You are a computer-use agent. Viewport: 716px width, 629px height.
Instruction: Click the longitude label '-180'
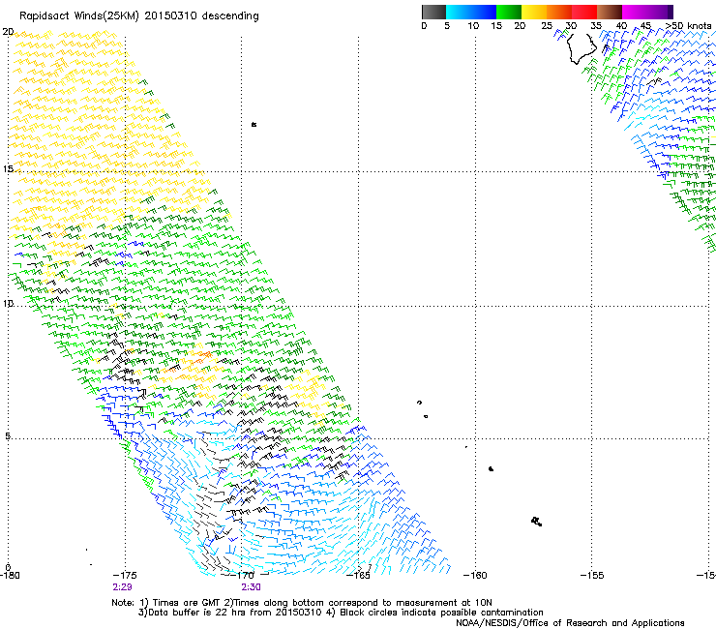click(x=10, y=576)
